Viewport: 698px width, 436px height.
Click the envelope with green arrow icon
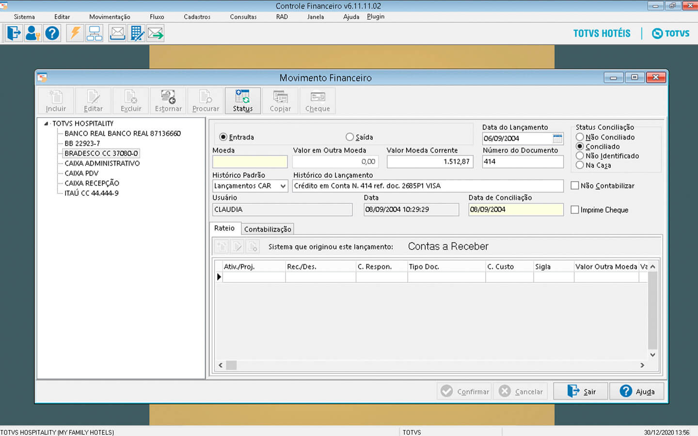tap(156, 33)
